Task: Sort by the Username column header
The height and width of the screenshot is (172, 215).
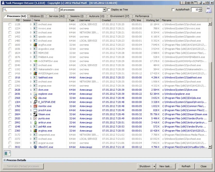Action: (89, 20)
